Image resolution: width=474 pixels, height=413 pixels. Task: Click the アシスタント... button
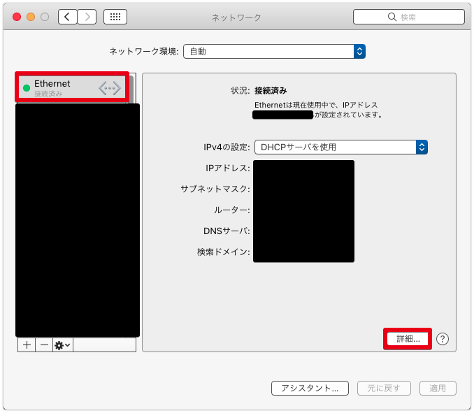pos(310,389)
